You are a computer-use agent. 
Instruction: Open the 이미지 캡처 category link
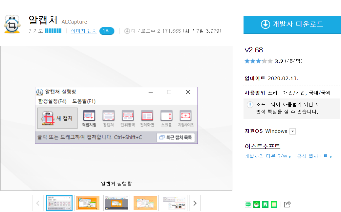(x=84, y=31)
